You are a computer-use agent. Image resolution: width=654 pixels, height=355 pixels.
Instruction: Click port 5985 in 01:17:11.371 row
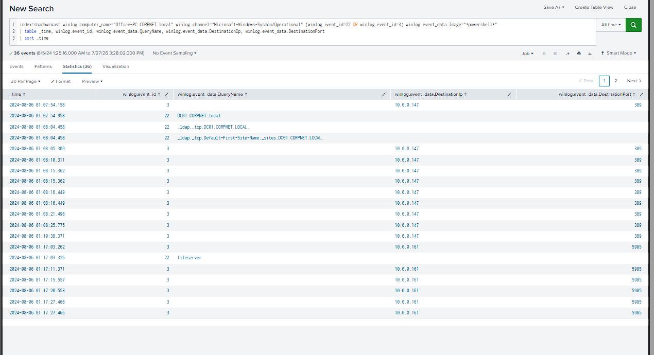[636, 269]
